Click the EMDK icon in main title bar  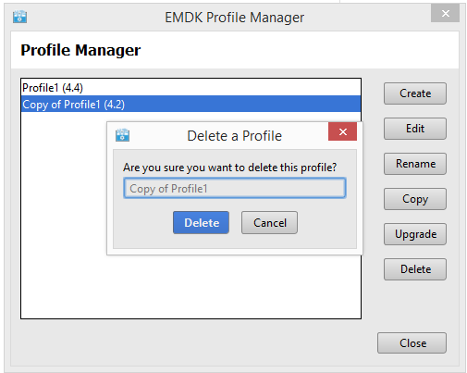pyautogui.click(x=19, y=17)
